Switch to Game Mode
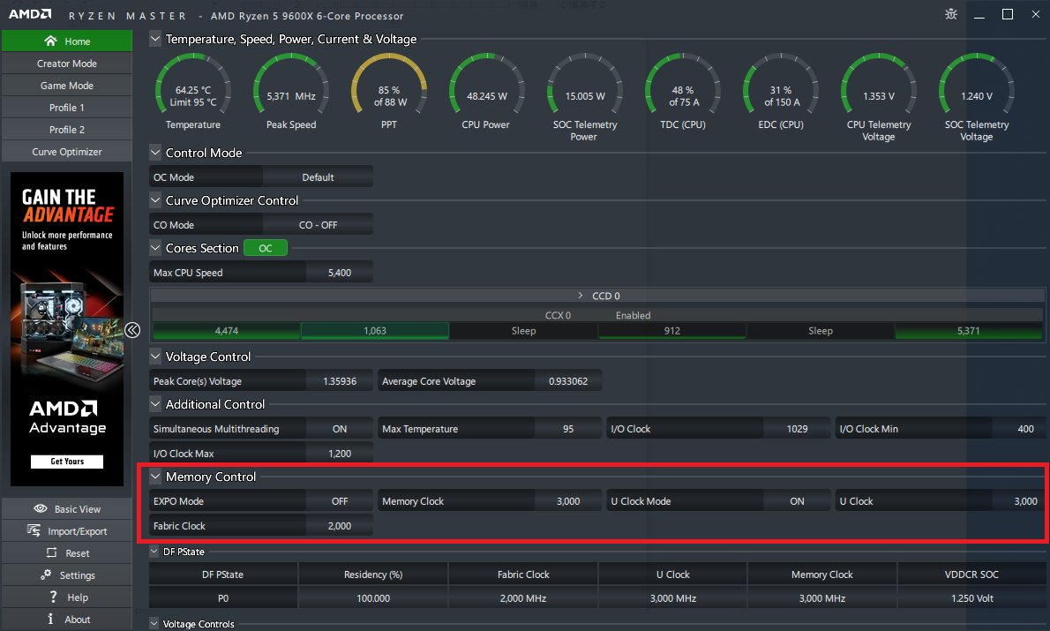Screen dimensions: 1050x631 click(67, 85)
